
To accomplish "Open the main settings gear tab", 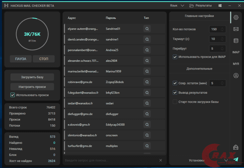I will 236,17.
